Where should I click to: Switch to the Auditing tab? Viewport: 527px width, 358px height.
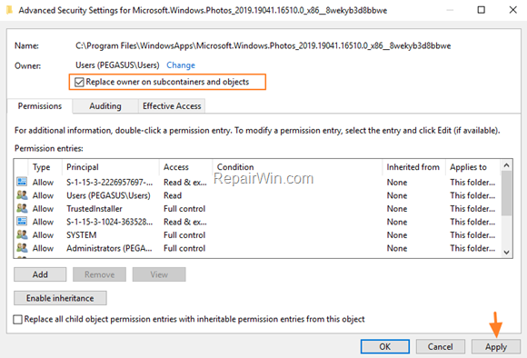[x=105, y=106]
